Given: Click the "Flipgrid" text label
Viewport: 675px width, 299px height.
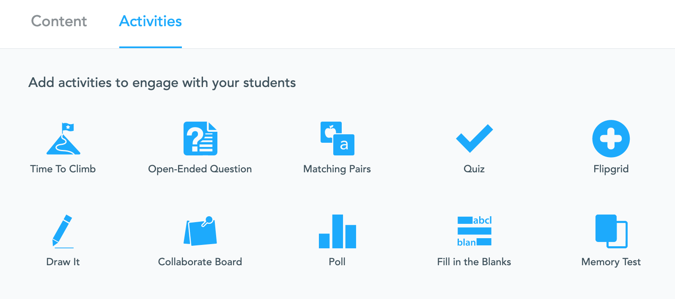Looking at the screenshot, I should [611, 169].
